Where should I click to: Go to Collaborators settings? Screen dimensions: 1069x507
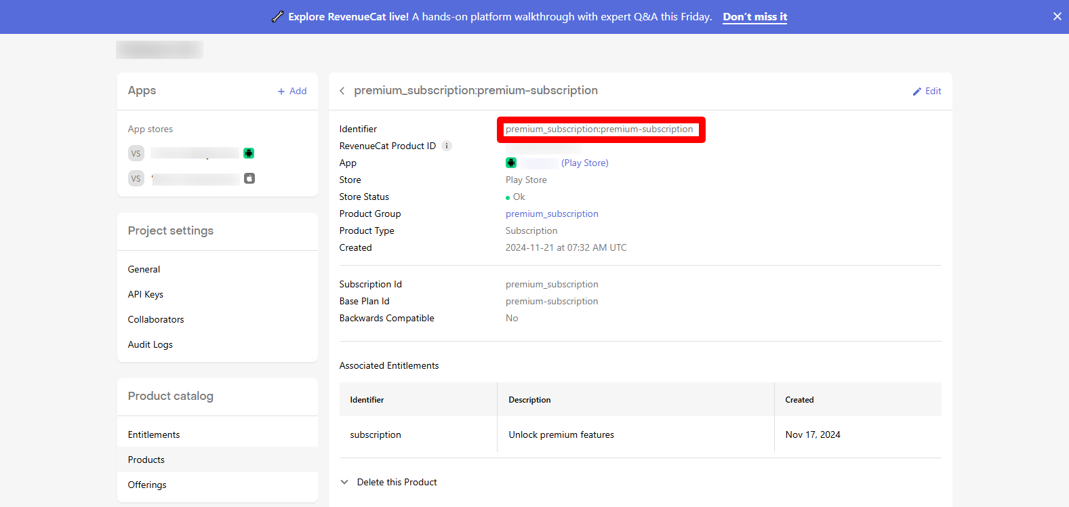pyautogui.click(x=156, y=319)
